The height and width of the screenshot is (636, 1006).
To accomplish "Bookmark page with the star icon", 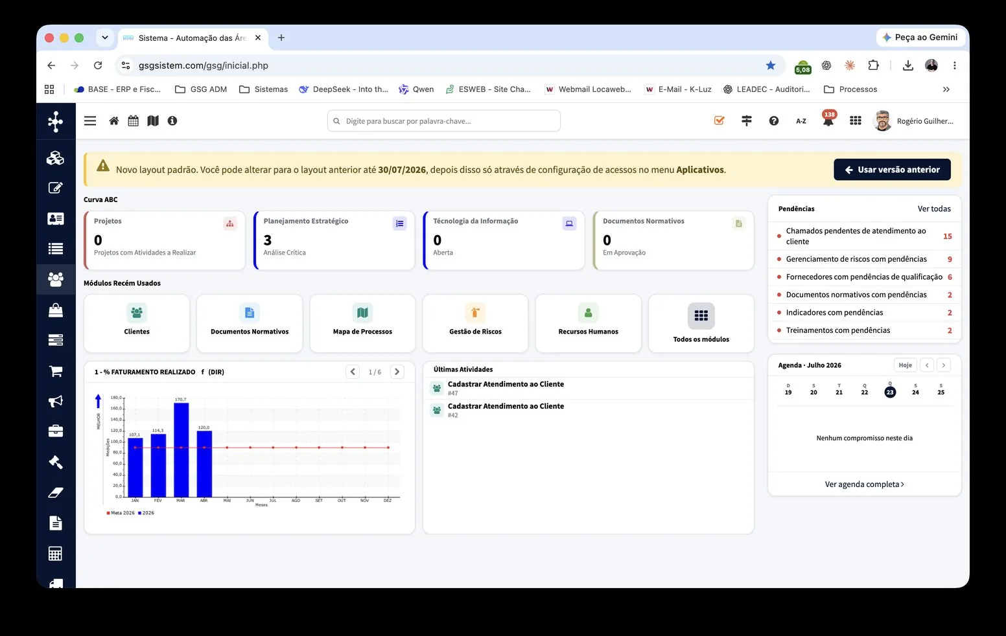I will 771,65.
